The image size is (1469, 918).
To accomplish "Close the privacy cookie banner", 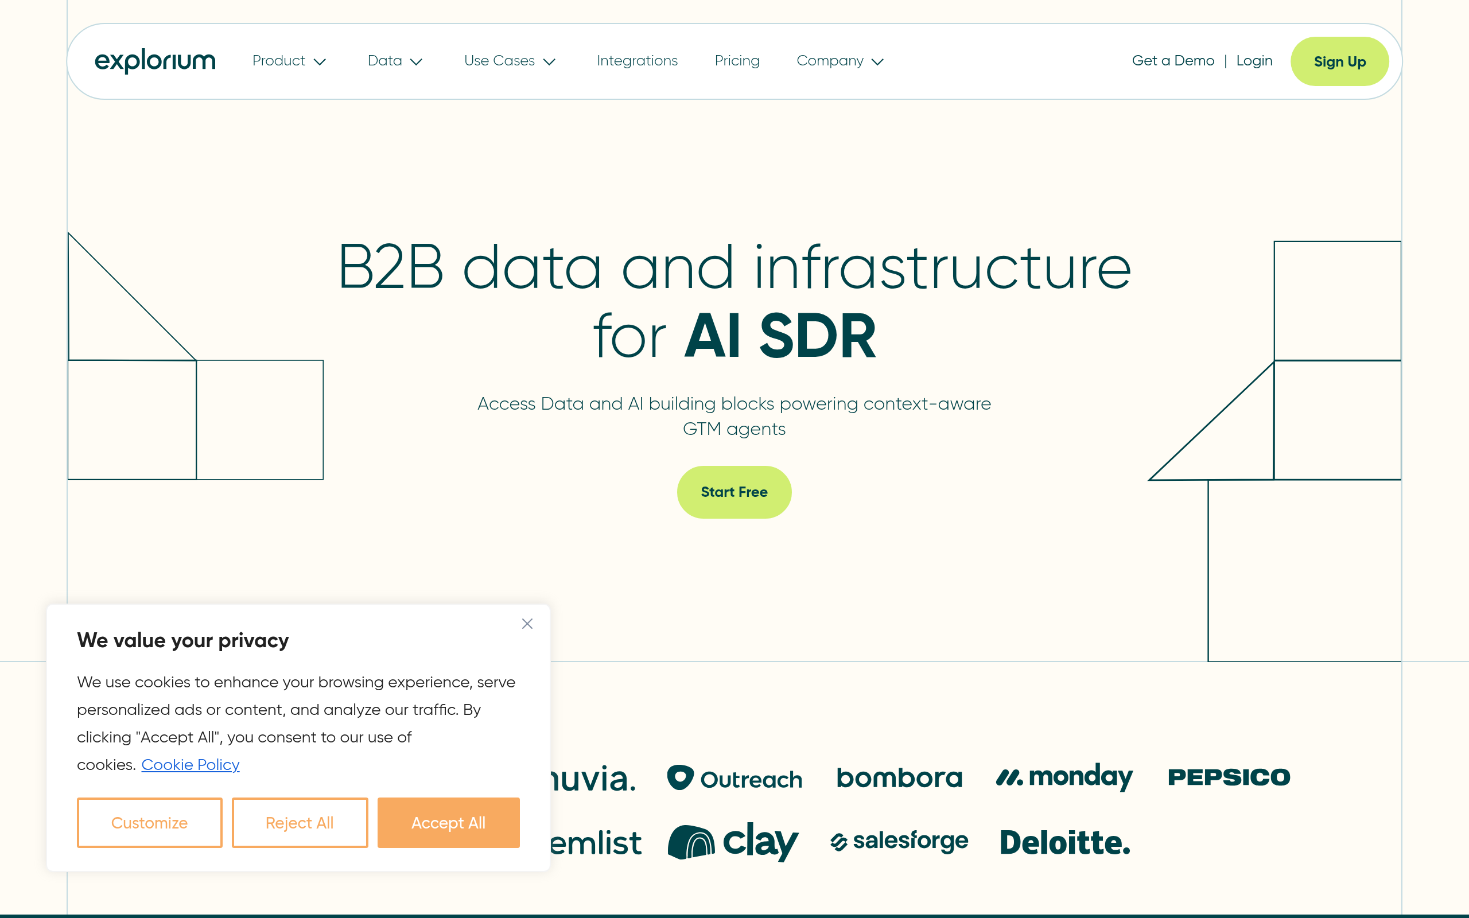I will point(527,624).
